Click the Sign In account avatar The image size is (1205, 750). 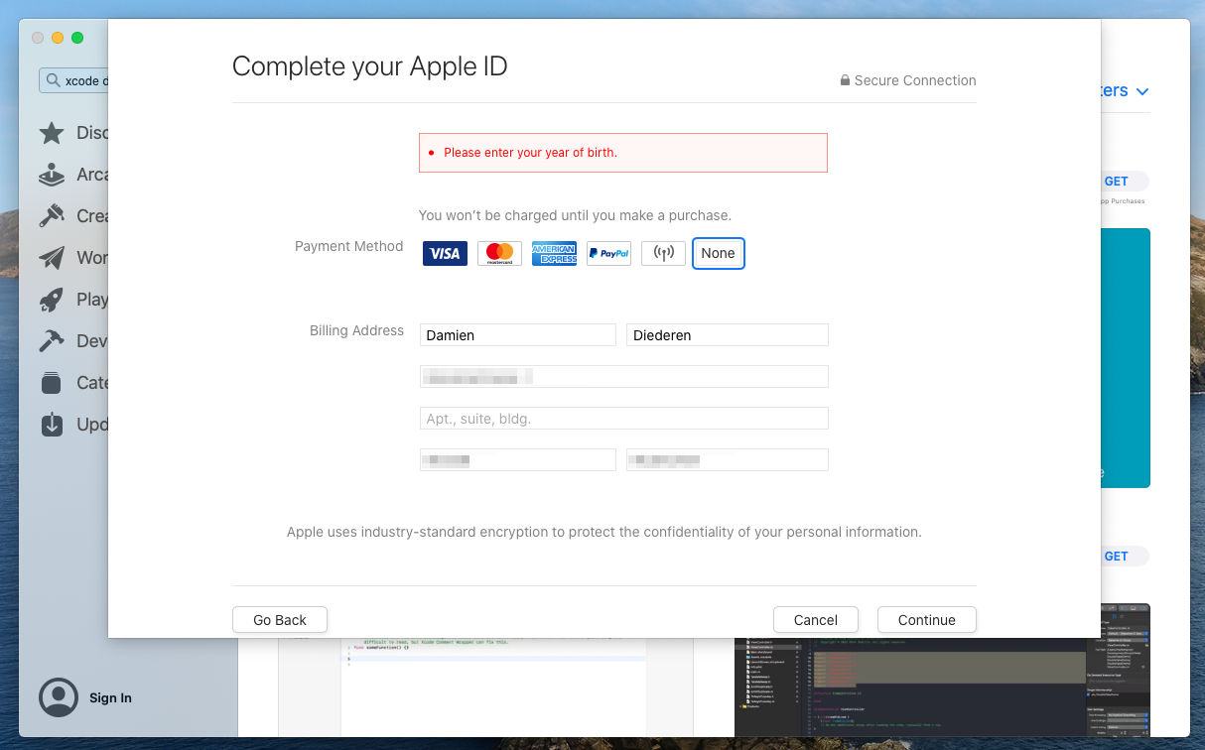(59, 697)
